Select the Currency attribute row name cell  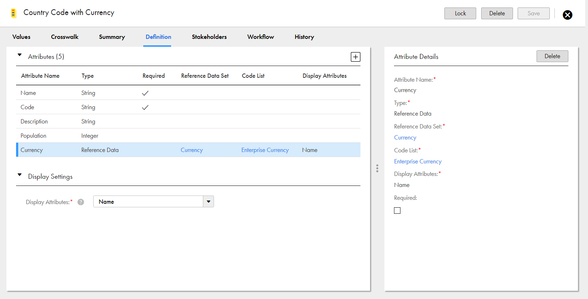coord(31,150)
